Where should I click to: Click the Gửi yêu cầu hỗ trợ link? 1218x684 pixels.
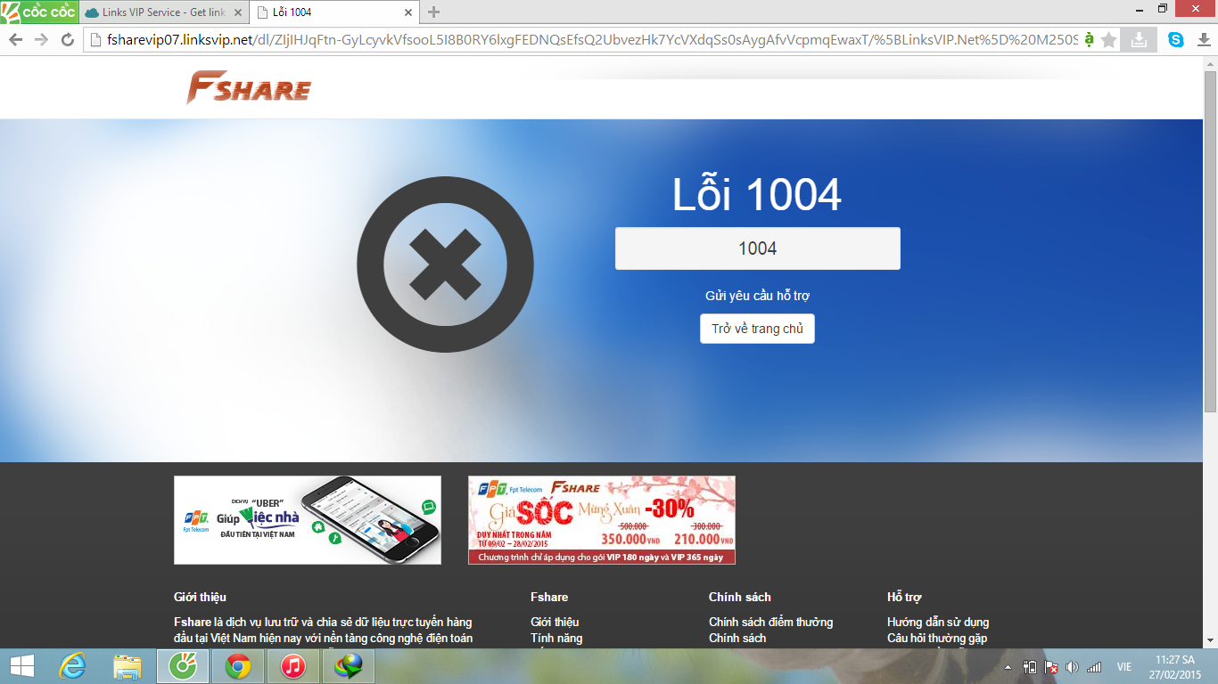click(x=757, y=296)
